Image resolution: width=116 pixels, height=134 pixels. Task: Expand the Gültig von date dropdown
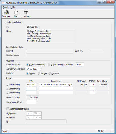40,113
